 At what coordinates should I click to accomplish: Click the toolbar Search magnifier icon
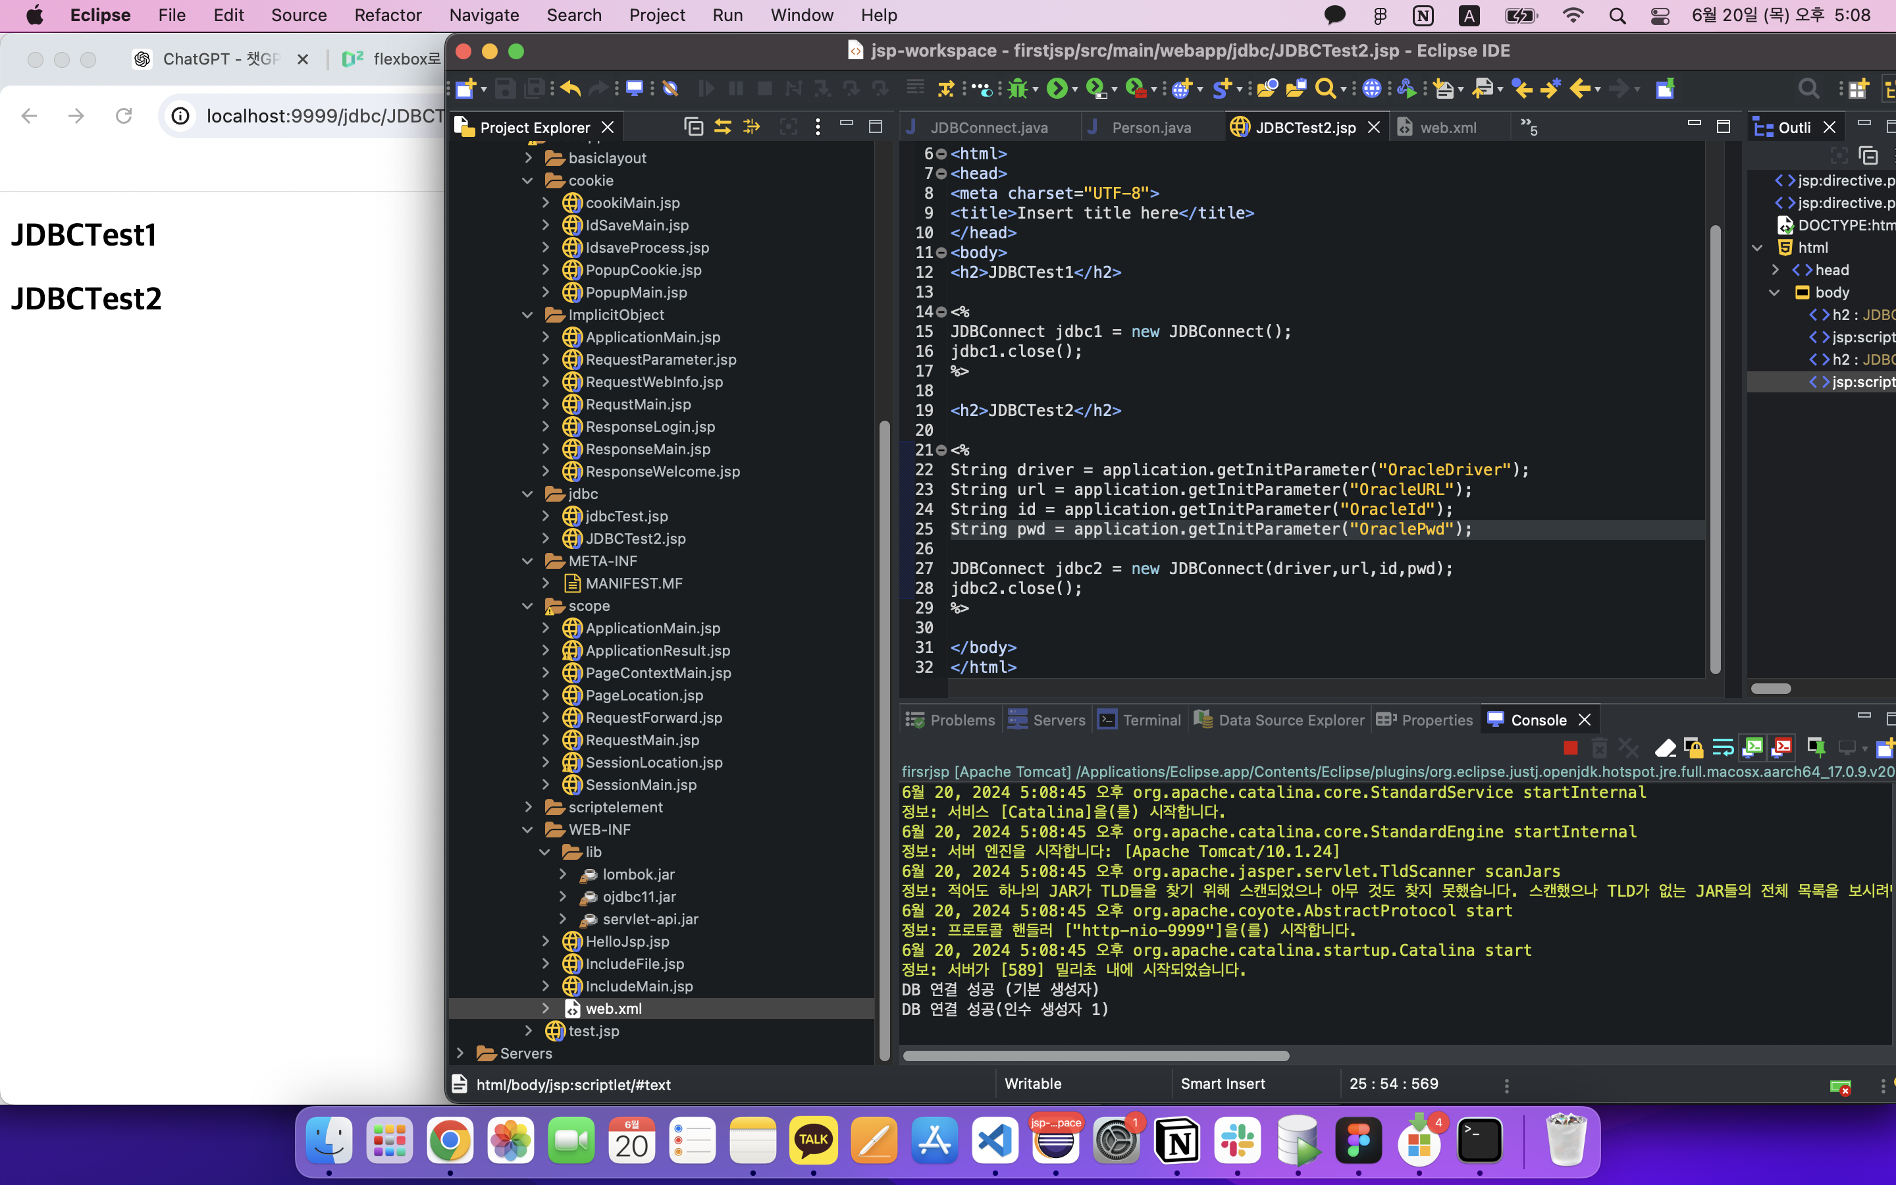point(1325,89)
